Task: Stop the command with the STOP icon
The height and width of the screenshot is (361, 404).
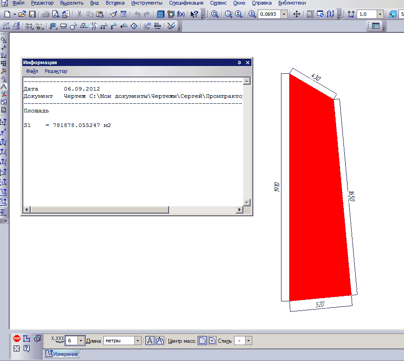Action: [x=17, y=338]
